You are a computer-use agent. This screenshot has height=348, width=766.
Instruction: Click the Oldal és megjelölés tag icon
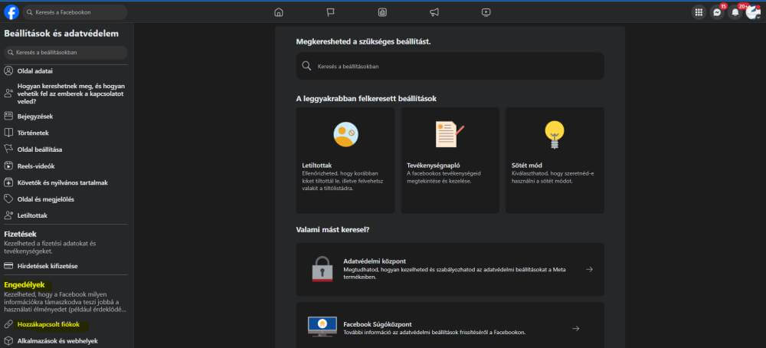click(x=8, y=199)
